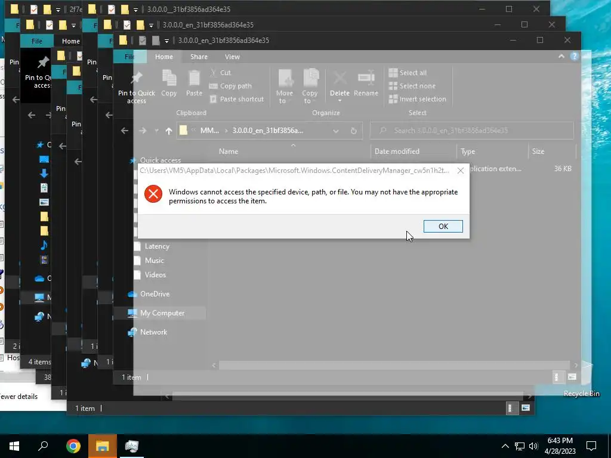Show hidden system tray icons
The width and height of the screenshot is (611, 458).
[505, 446]
